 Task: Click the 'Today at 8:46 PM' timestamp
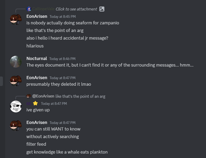click(x=62, y=59)
